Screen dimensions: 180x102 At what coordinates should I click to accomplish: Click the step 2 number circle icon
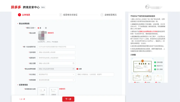click(61, 15)
